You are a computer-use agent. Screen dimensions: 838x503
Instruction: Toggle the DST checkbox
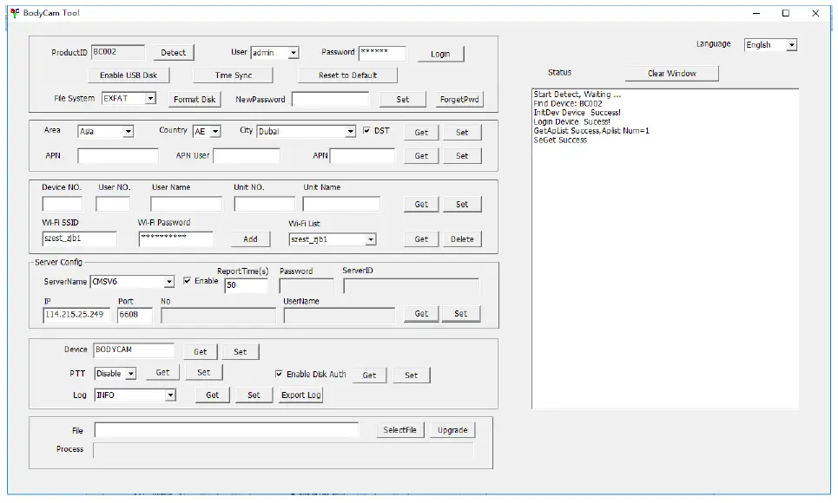click(x=366, y=130)
